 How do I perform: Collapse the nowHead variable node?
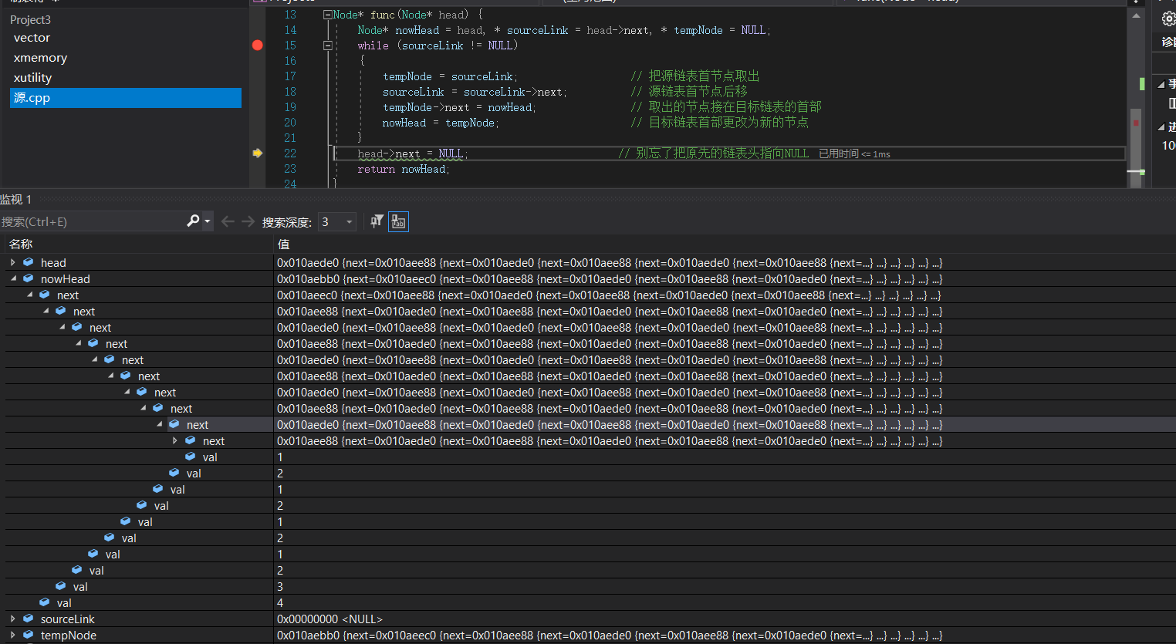click(x=13, y=279)
